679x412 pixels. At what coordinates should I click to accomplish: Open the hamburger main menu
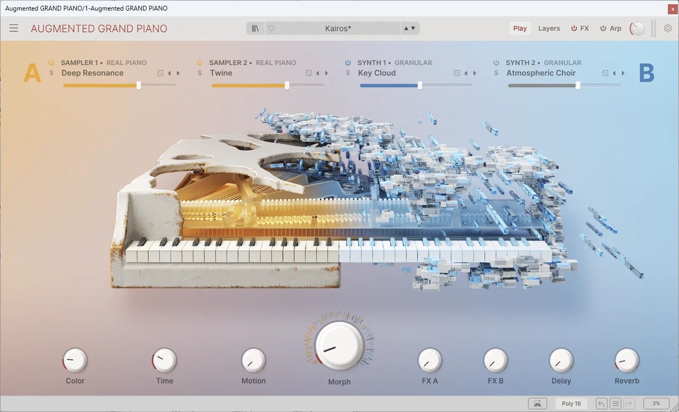point(14,29)
